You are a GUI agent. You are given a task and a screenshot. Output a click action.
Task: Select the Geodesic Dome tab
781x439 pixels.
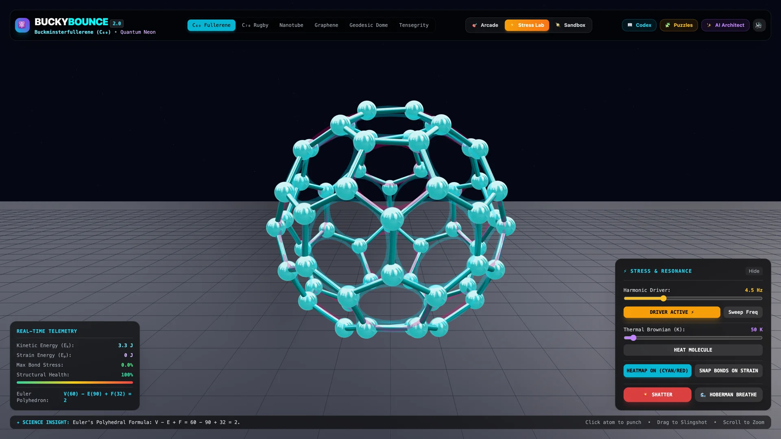(369, 25)
